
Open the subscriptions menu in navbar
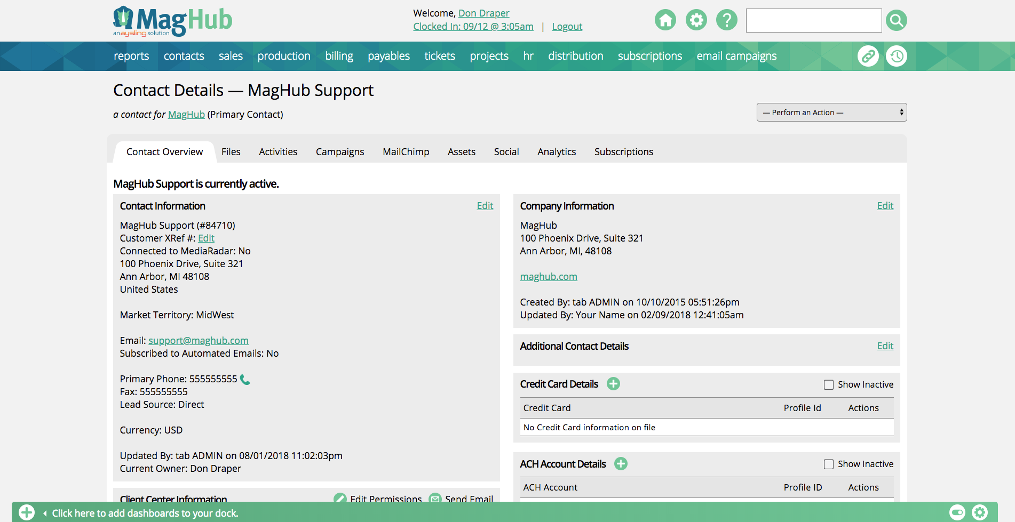[x=649, y=56]
